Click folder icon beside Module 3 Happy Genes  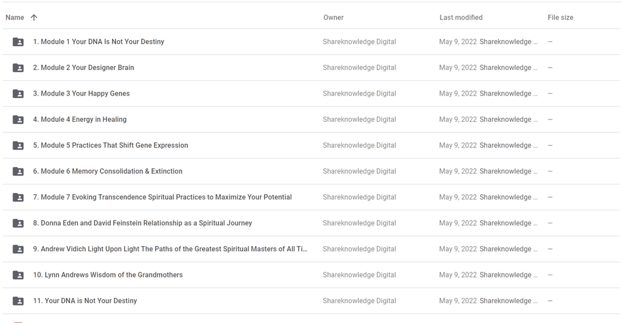pos(18,93)
